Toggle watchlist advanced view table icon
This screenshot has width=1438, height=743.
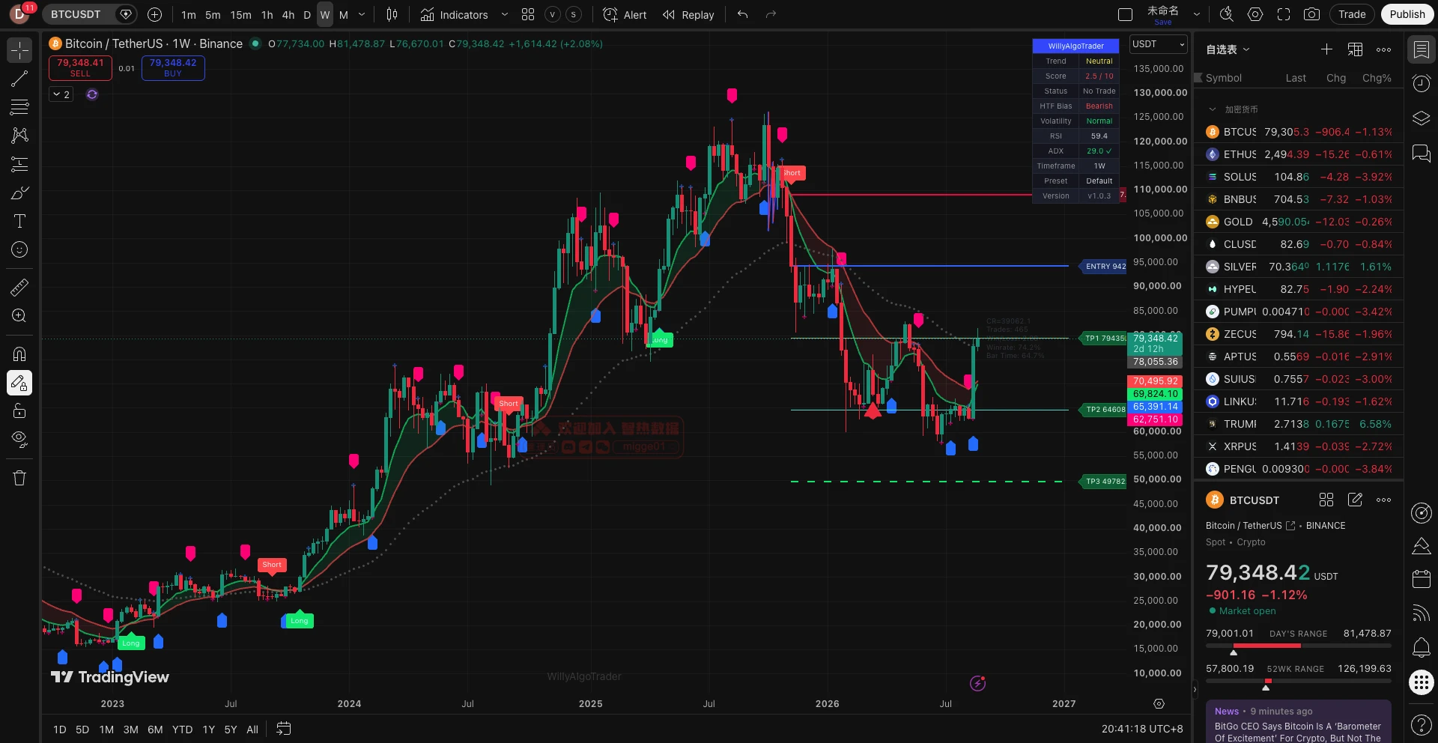1355,49
